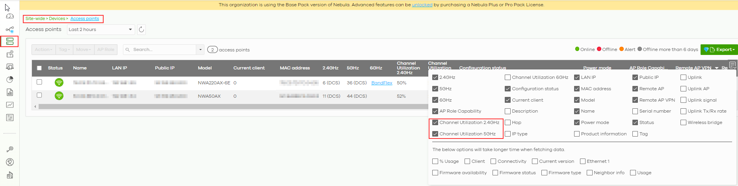
Task: Open the search filter dropdown arrow
Action: (201, 50)
